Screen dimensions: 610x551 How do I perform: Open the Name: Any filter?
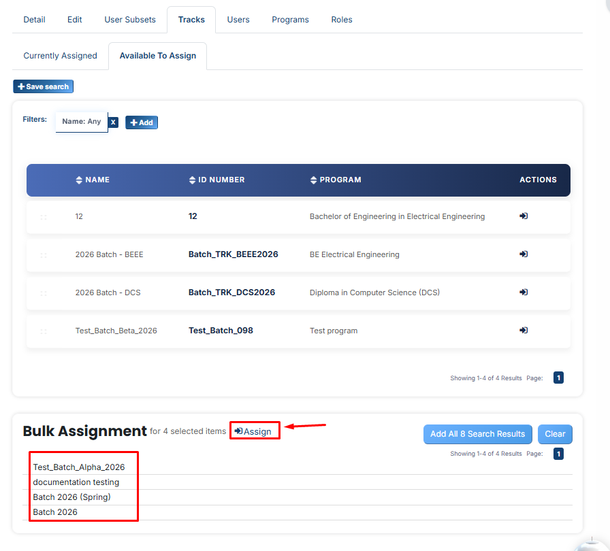(82, 122)
